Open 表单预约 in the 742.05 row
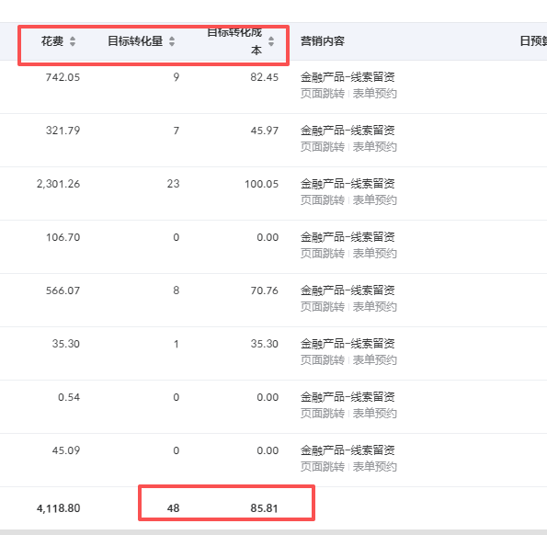 [375, 94]
